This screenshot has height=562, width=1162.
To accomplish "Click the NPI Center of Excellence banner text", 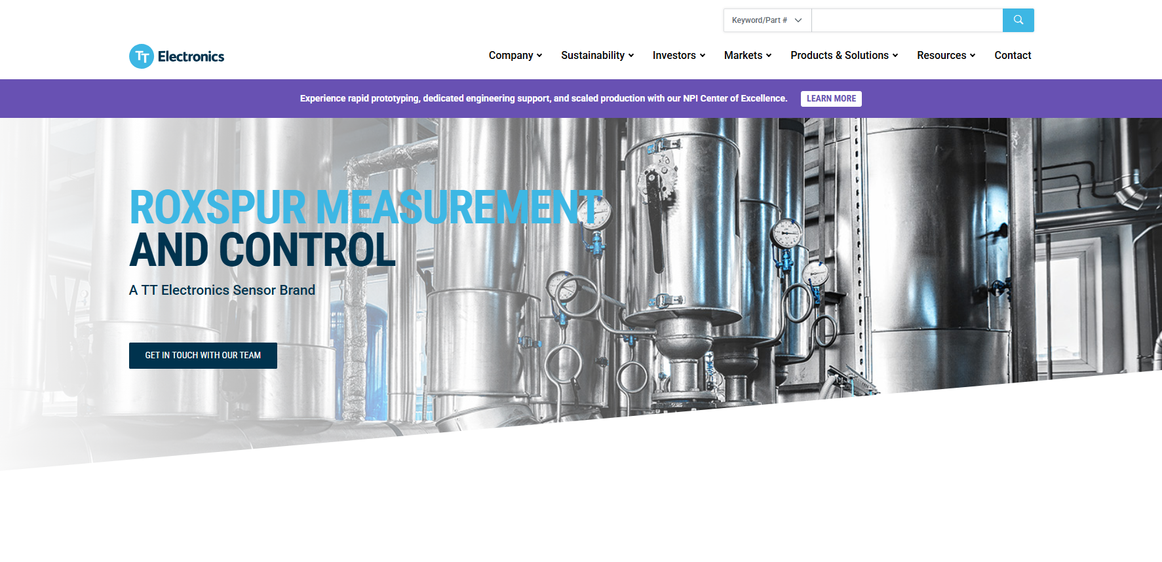I will pyautogui.click(x=543, y=98).
